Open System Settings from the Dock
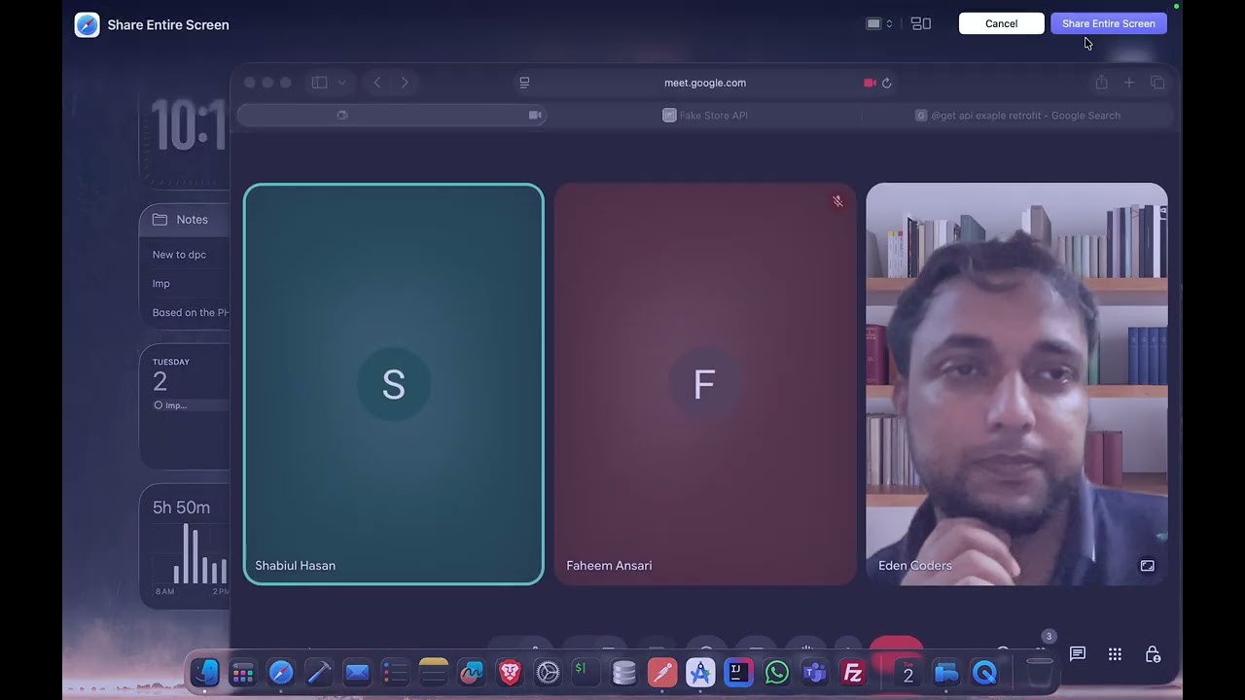This screenshot has height=700, width=1245. pyautogui.click(x=548, y=672)
